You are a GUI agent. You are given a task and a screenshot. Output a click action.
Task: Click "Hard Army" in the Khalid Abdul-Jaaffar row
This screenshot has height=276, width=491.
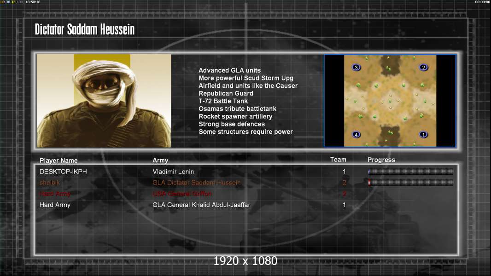55,205
